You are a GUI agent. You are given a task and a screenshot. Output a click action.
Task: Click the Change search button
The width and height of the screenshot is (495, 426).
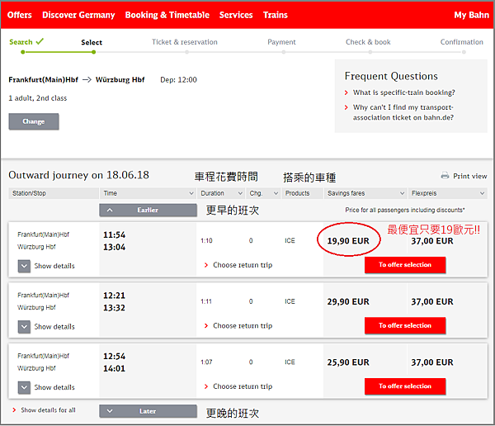coord(34,121)
